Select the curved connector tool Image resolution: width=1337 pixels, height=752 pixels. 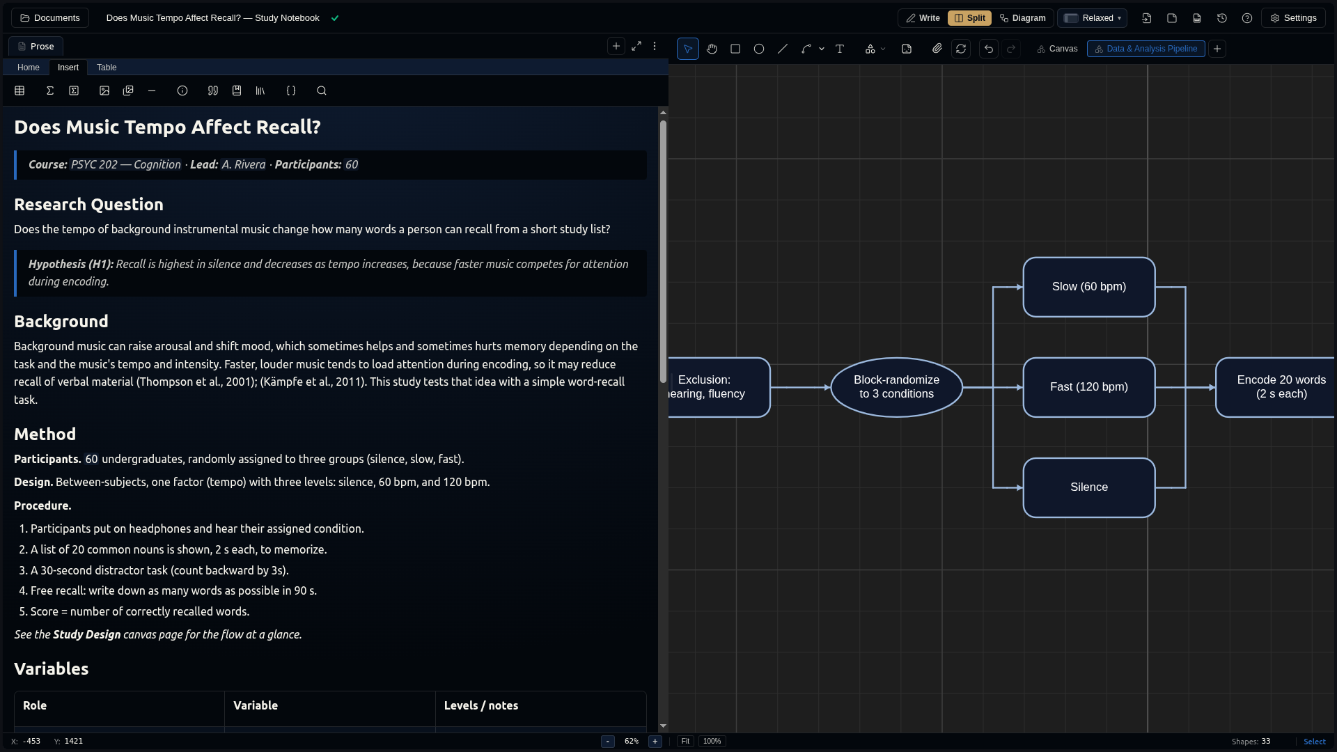pos(806,49)
